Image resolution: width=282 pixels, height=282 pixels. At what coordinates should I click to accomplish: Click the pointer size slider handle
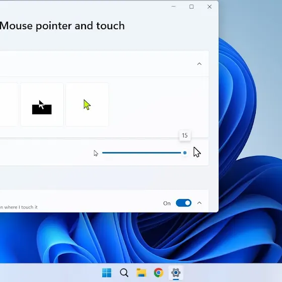click(185, 153)
